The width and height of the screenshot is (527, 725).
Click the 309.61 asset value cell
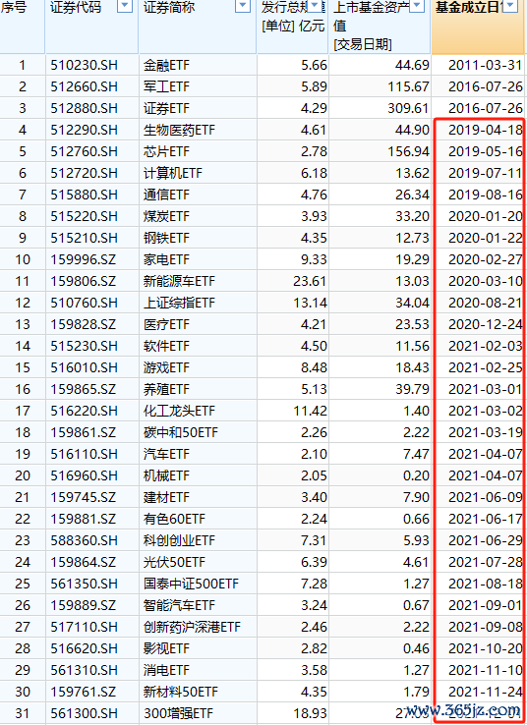click(380, 108)
